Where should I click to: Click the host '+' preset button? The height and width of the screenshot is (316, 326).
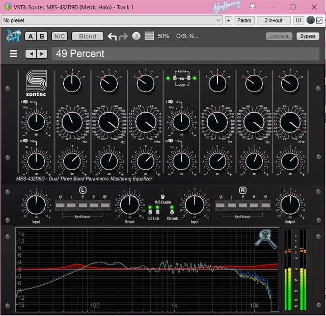[229, 20]
